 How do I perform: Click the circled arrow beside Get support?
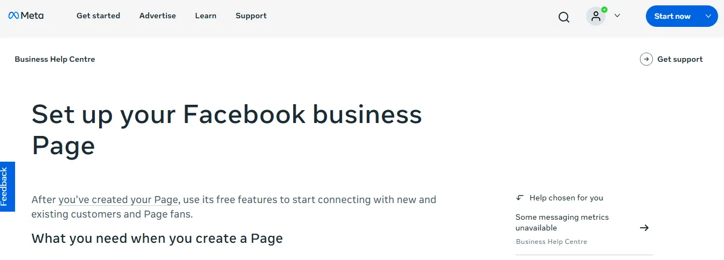click(646, 59)
